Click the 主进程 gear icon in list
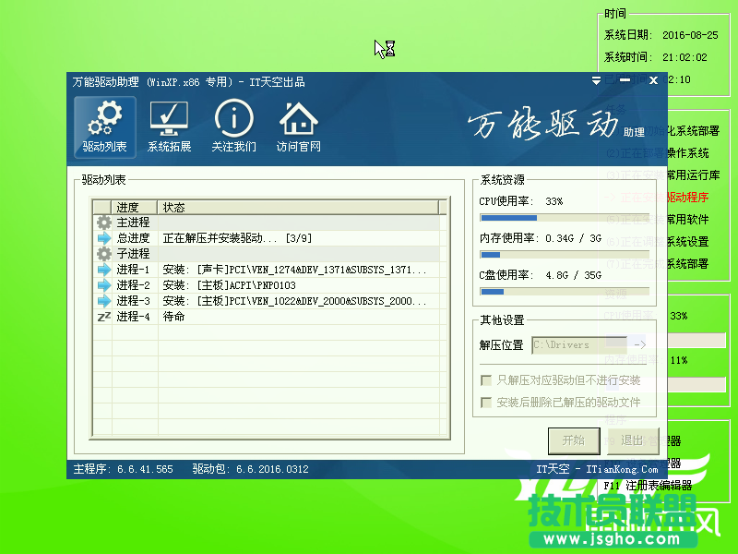This screenshot has height=554, width=738. (103, 223)
